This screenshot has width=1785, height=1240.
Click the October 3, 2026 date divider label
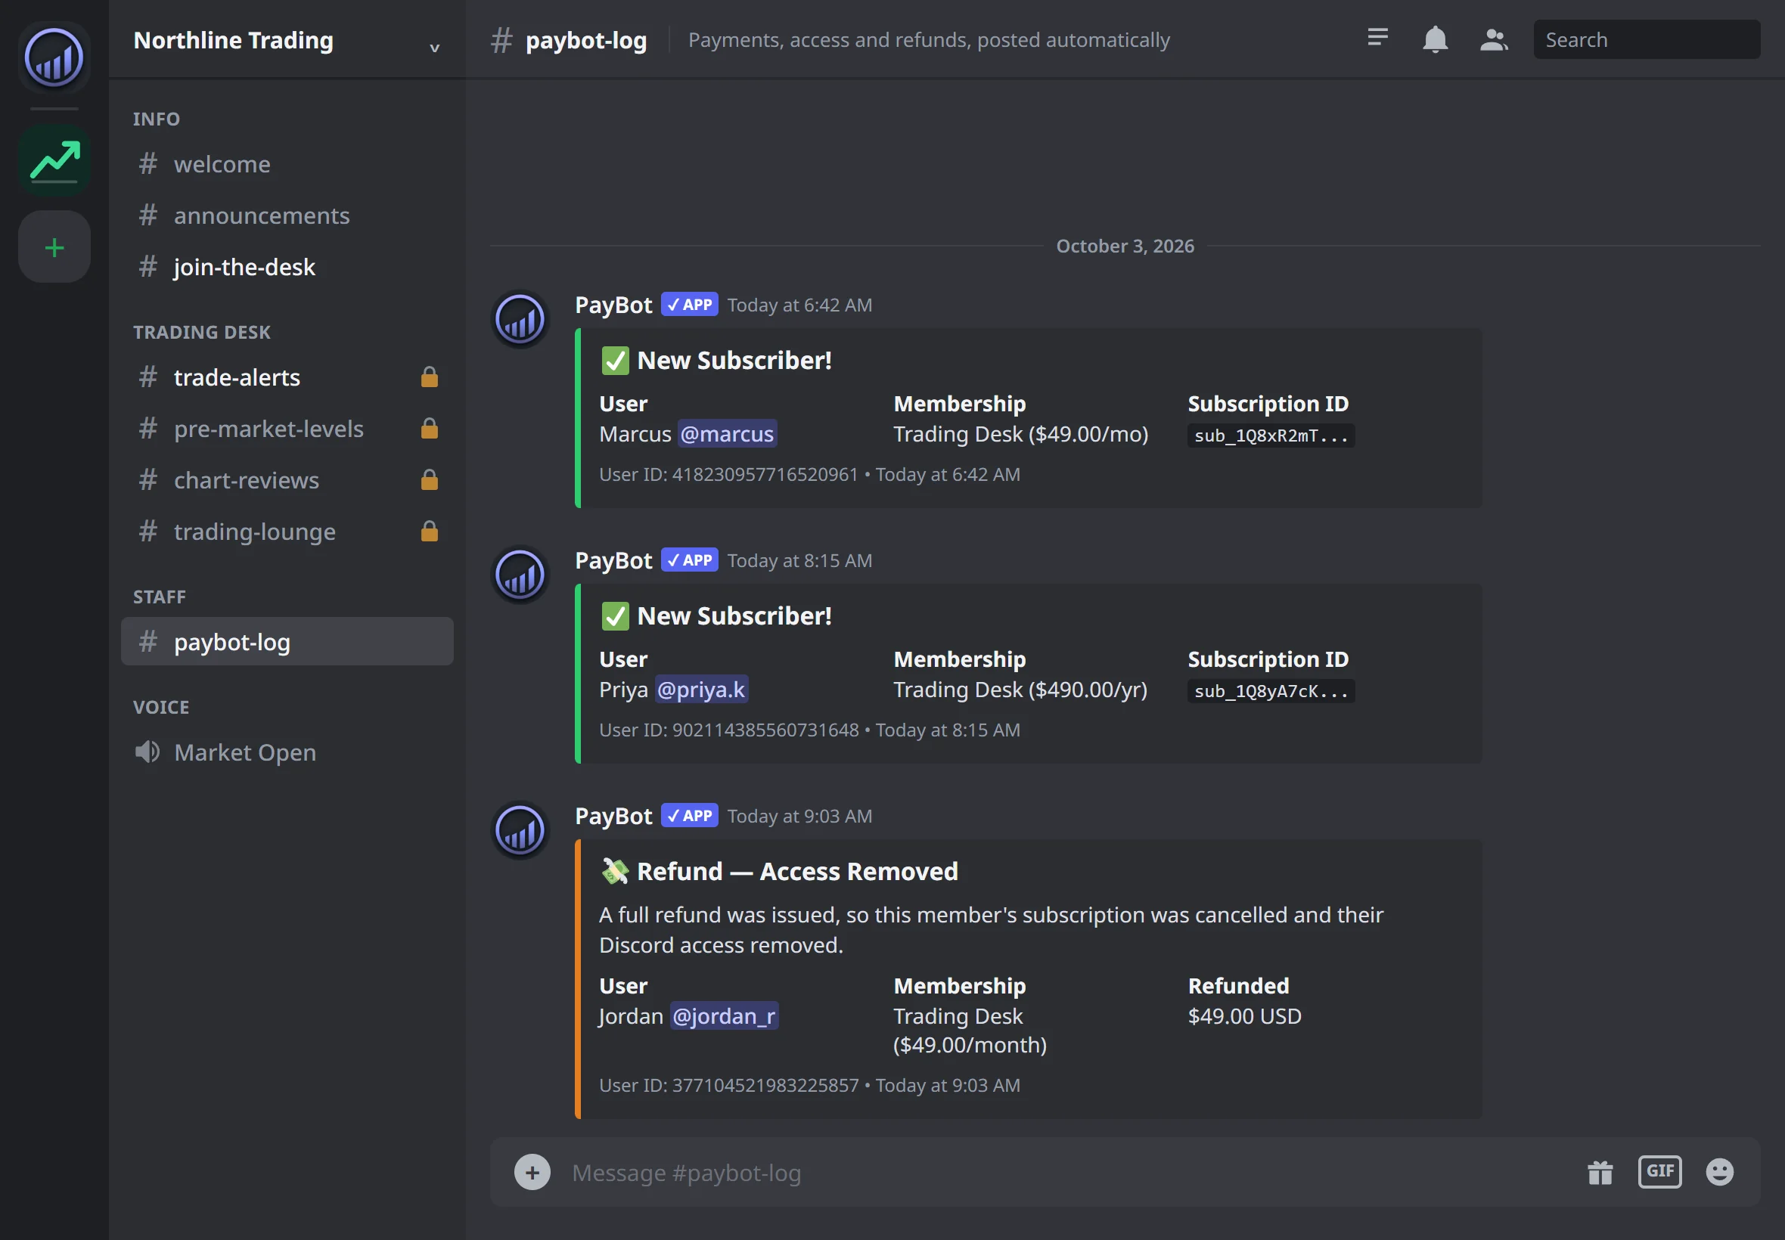[1125, 246]
